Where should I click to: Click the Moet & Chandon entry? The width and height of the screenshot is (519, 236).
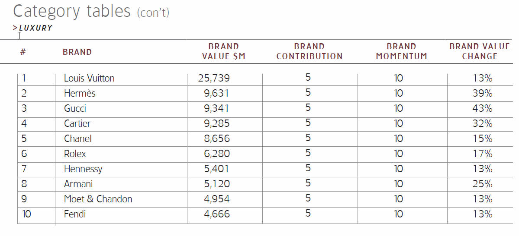click(x=98, y=199)
